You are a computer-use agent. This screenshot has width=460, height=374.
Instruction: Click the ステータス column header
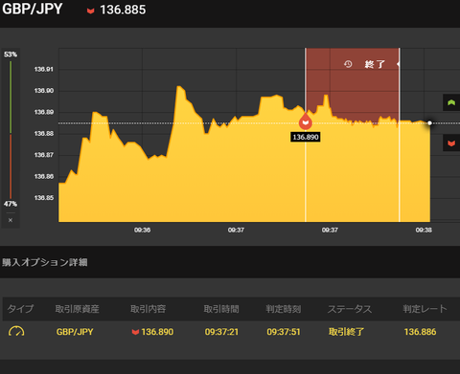(350, 309)
